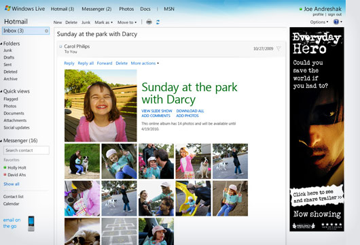Open the Photos tab in header
Image resolution: width=360 pixels, height=245 pixels.
126,9
